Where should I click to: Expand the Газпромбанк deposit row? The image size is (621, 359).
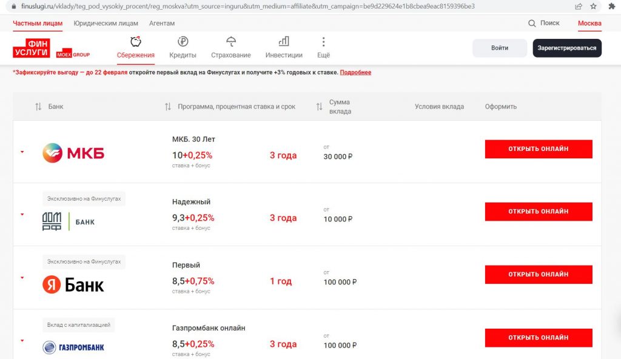click(22, 340)
